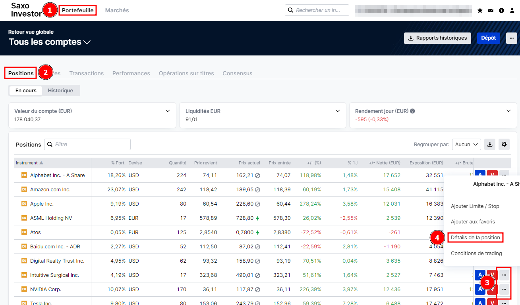This screenshot has width=520, height=305.
Task: Click the info icon next to Rendement jour
Action: pyautogui.click(x=412, y=111)
